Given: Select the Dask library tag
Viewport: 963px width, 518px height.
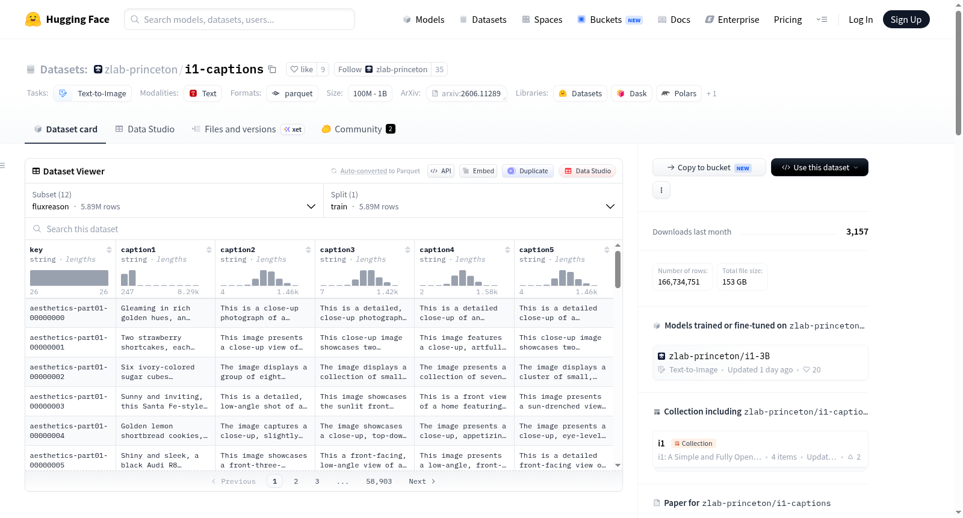Looking at the screenshot, I should [x=631, y=93].
